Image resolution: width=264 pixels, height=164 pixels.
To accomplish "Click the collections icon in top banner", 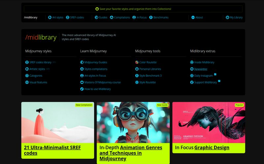I will (97, 9).
